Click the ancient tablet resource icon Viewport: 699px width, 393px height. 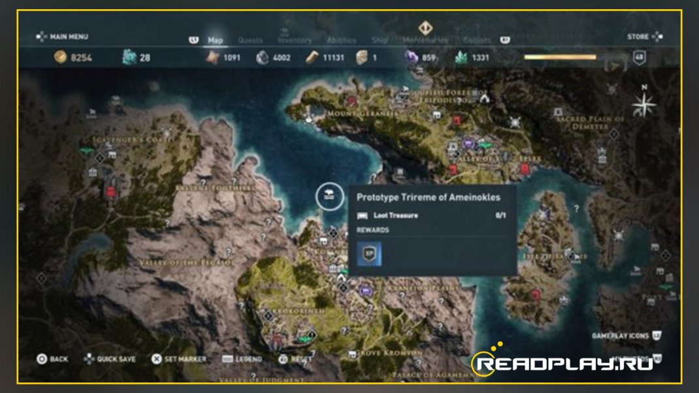(361, 57)
